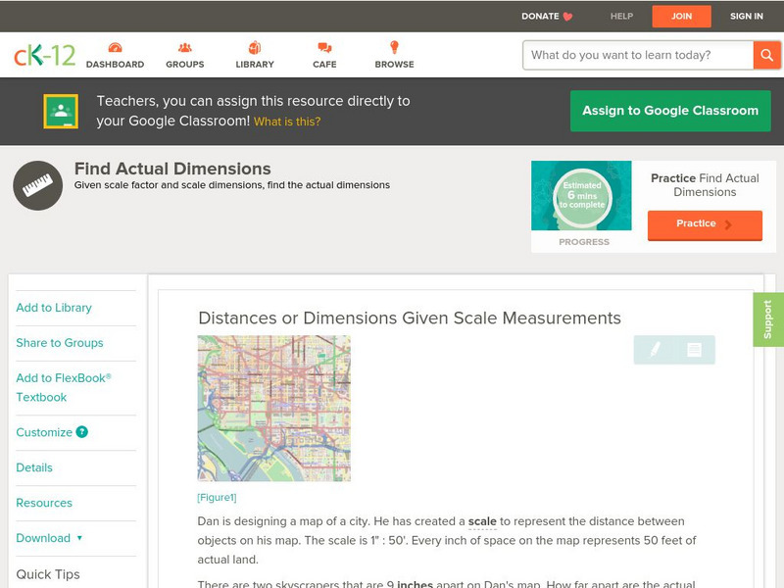Click the CK-12 logo
Viewport: 784px width, 588px height.
pyautogui.click(x=44, y=56)
